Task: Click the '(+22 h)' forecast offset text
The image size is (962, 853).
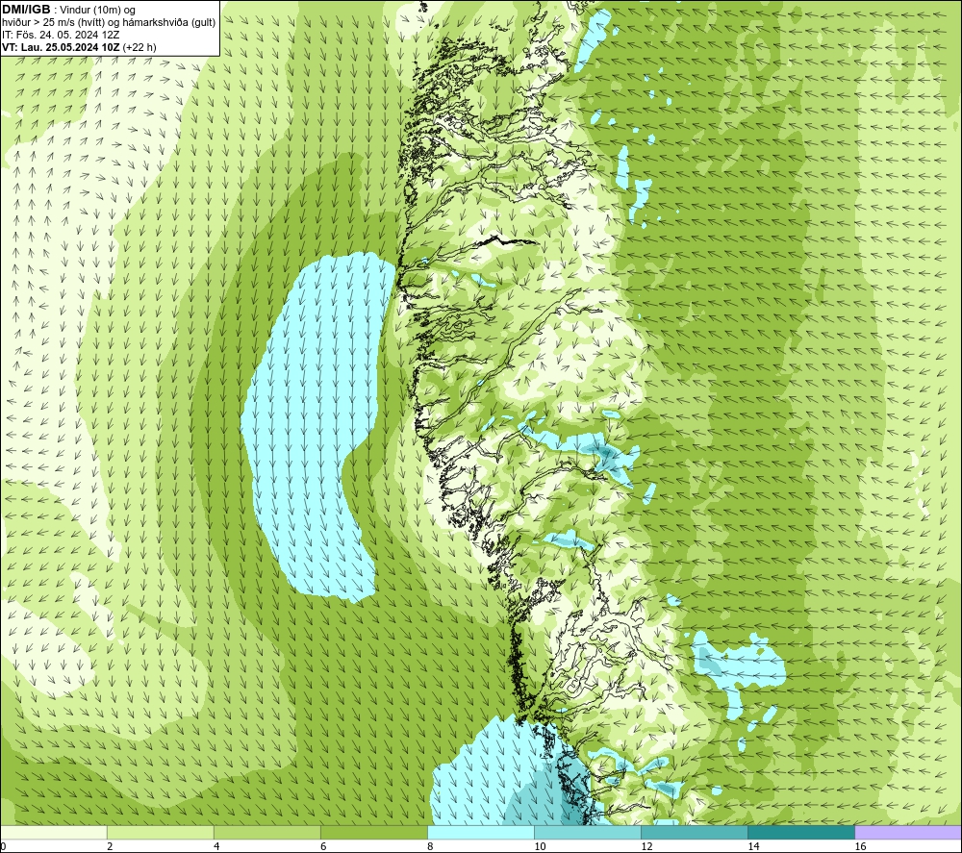Action: (139, 47)
